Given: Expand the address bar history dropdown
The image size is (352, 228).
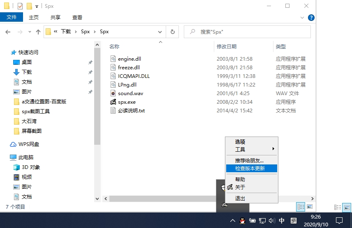Looking at the screenshot, I should (x=160, y=32).
